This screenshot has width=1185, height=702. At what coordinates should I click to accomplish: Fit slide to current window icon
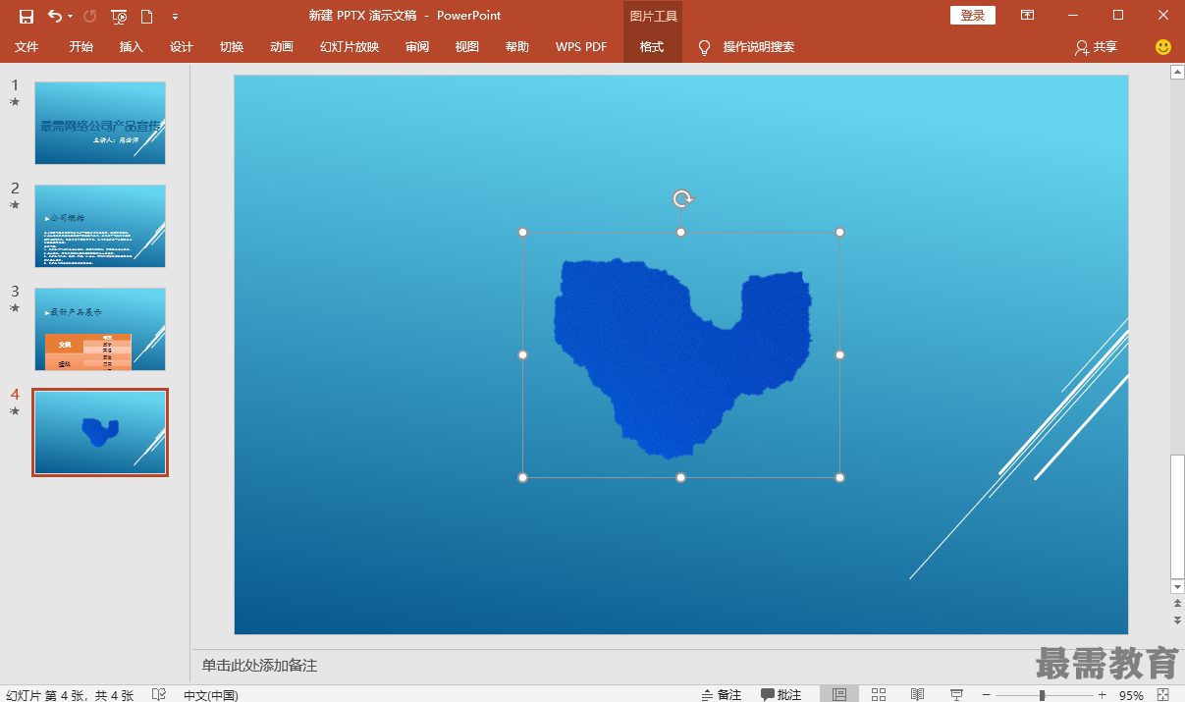[x=1164, y=694]
